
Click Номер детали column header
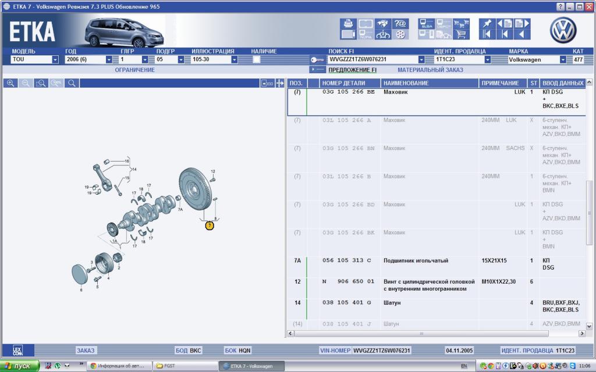[350, 83]
